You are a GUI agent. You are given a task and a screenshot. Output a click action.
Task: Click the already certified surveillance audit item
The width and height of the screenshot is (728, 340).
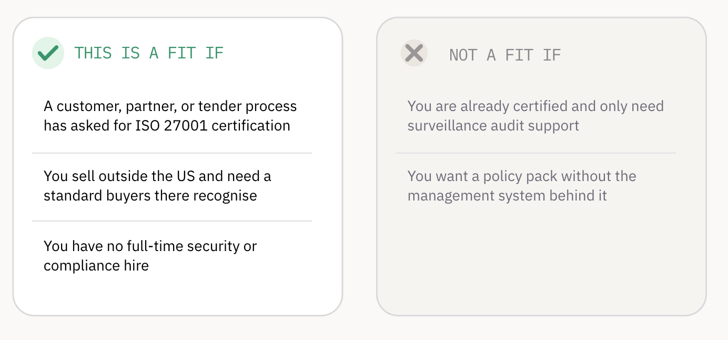click(x=535, y=116)
